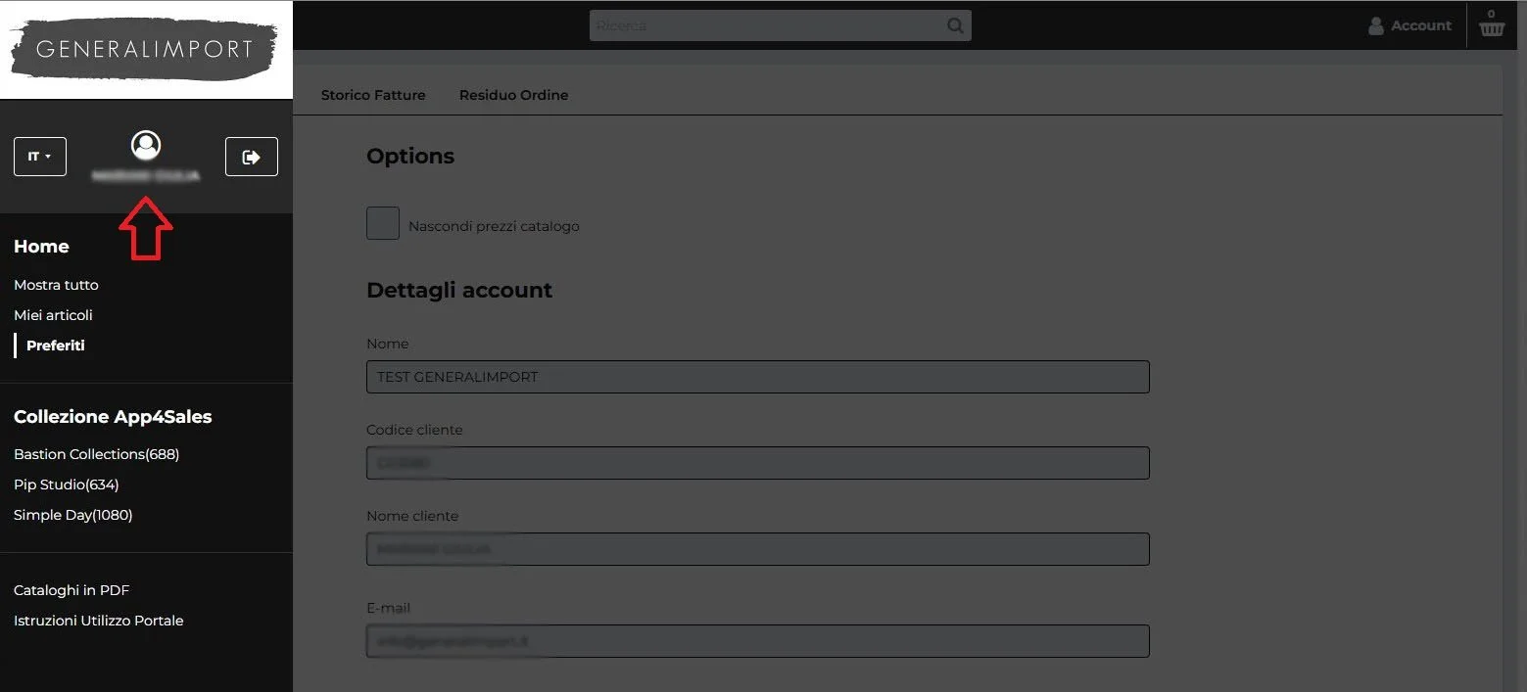This screenshot has width=1527, height=692.
Task: Select Mostra tutto in sidebar
Action: 56,285
